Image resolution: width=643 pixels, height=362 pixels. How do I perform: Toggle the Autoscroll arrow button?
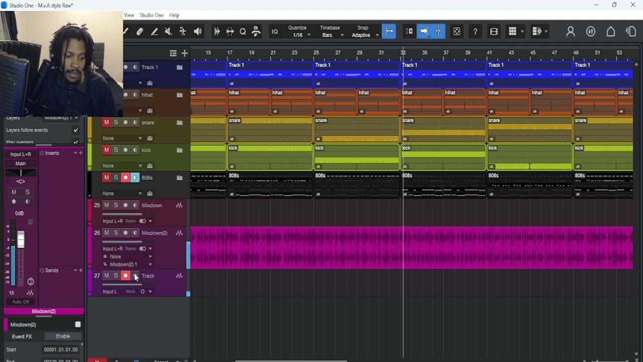[x=424, y=31]
